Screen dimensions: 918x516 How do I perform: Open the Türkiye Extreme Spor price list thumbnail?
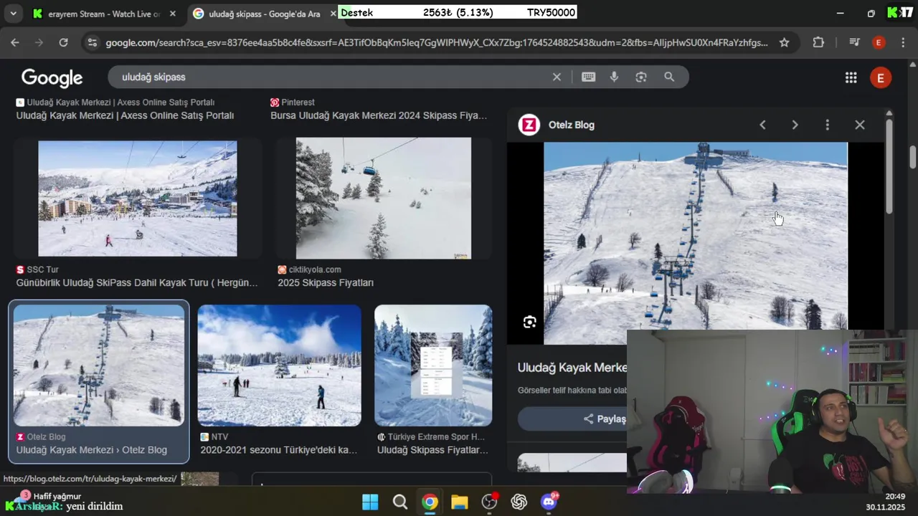[x=433, y=365]
